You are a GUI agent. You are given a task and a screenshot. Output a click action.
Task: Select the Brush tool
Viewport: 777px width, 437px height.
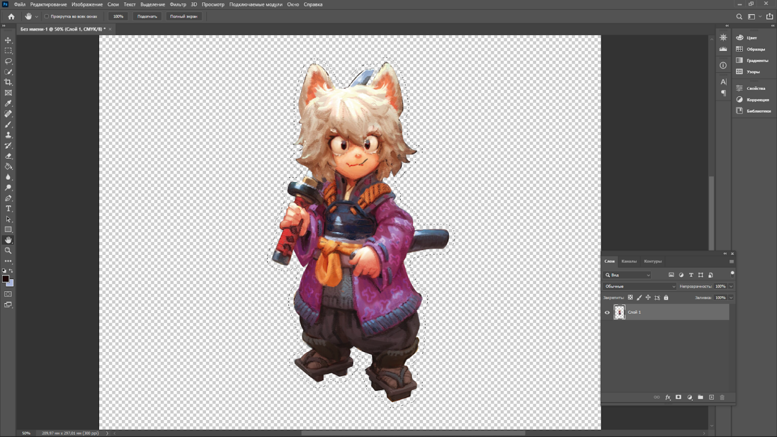point(8,124)
